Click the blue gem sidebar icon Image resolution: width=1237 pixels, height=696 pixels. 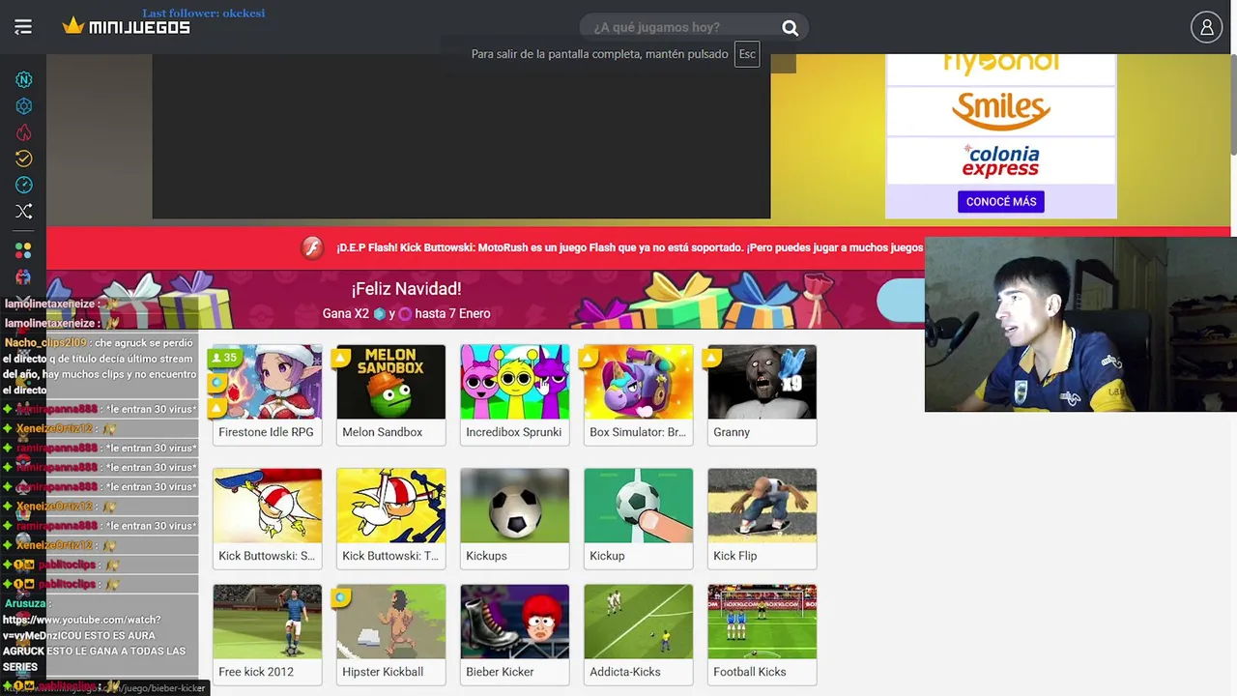tap(24, 106)
